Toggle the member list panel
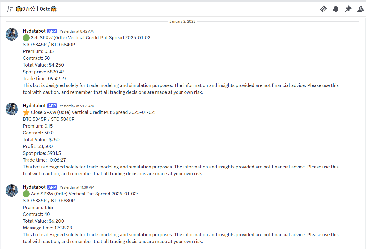Viewport: 366px width, 249px height. (360, 9)
